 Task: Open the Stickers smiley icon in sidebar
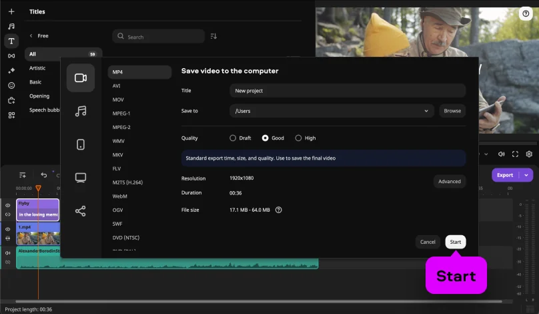tap(11, 86)
